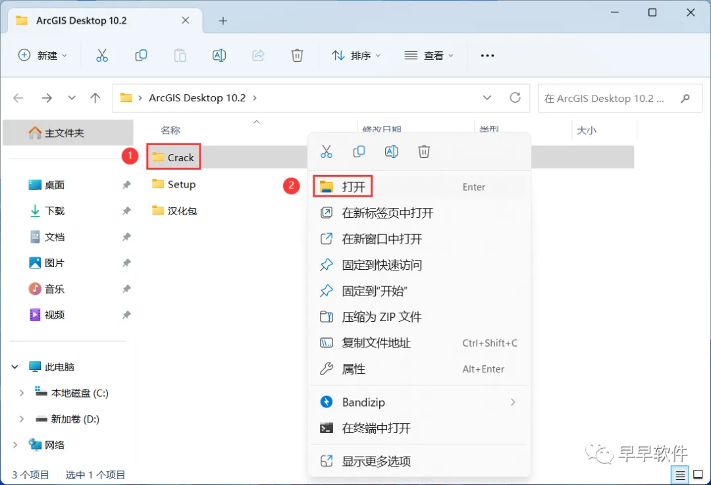The image size is (711, 485).
Task: Expand the Bandizip submenu arrow
Action: pos(513,402)
